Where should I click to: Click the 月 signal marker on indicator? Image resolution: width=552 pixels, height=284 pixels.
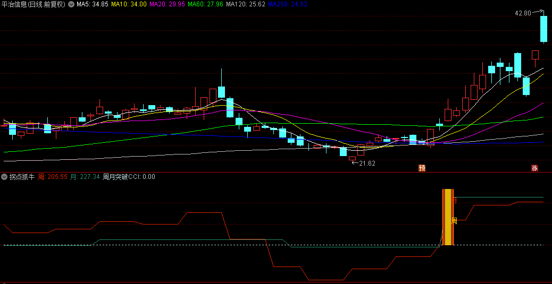455,200
